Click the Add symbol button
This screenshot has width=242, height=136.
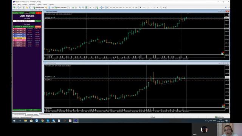33,110
